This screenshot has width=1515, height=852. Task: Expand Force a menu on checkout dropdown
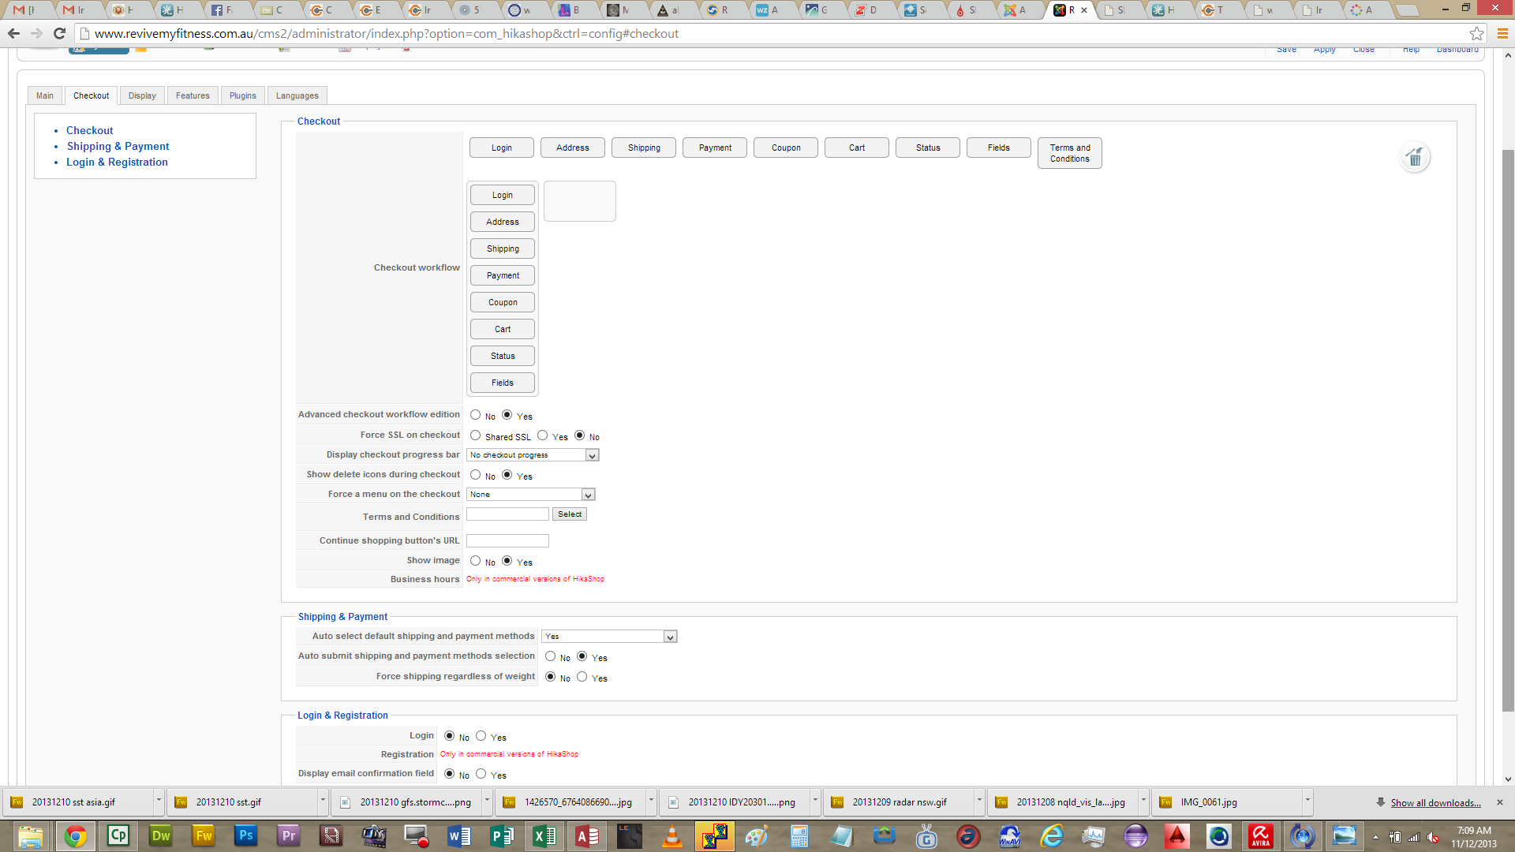[530, 495]
